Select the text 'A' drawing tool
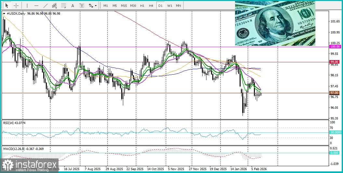Viewport: 343px width, 173px height. point(73,6)
